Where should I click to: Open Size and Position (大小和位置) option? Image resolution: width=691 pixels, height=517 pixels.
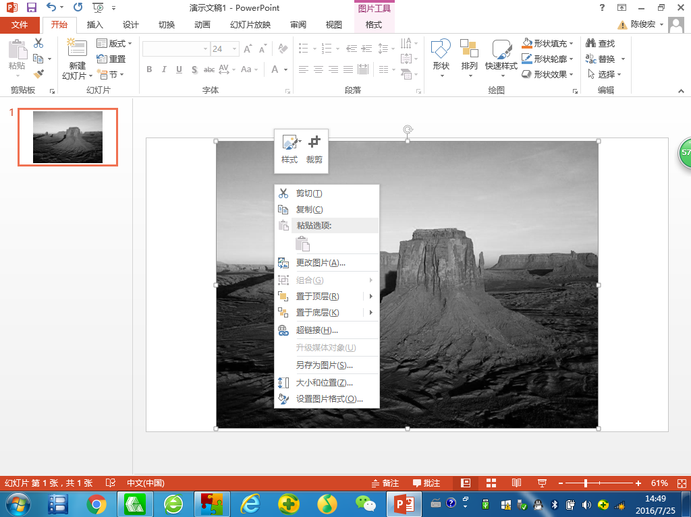[327, 383]
